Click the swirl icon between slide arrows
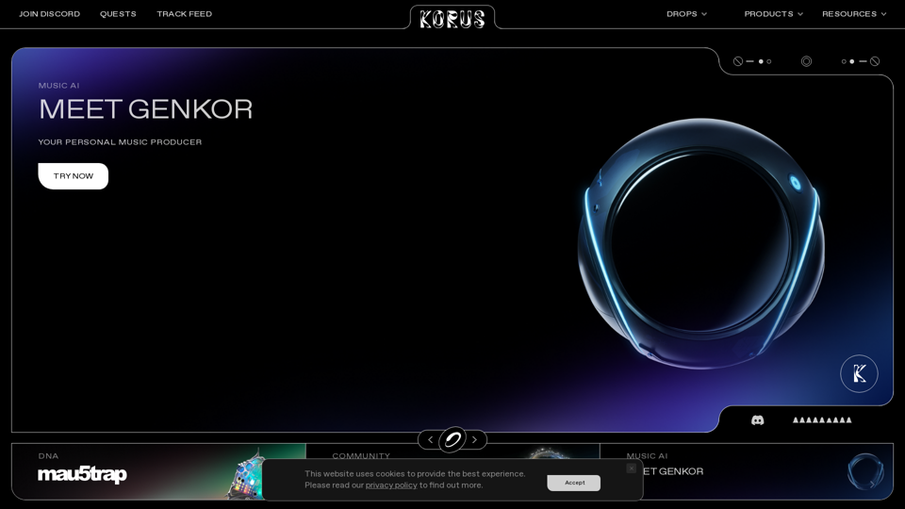 click(452, 440)
